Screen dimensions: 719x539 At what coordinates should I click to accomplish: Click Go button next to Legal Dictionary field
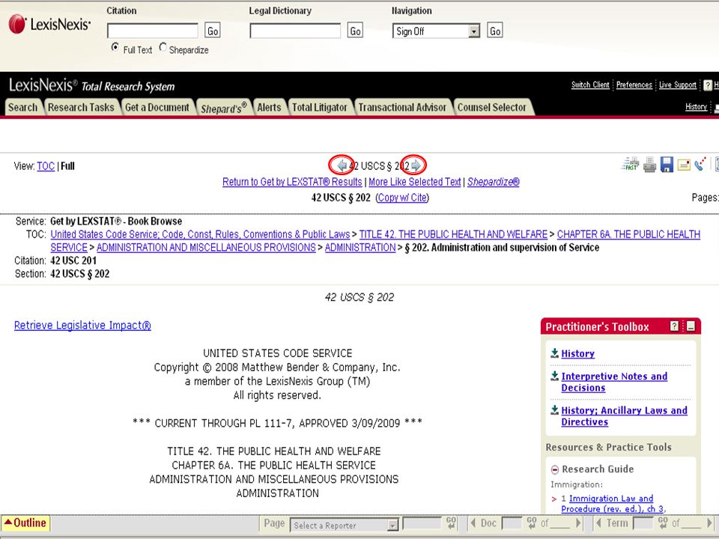pos(355,31)
